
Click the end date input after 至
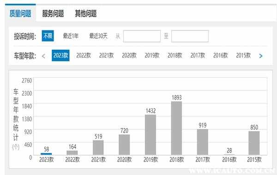coord(190,36)
